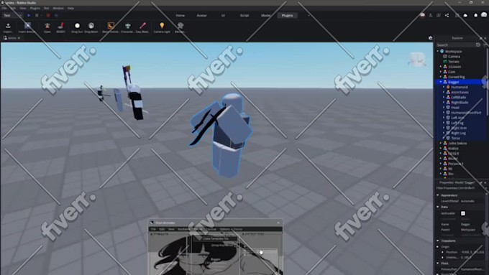Screen dimensions: 489x275
Task: Expand the John Sakino node
Action: pos(441,144)
